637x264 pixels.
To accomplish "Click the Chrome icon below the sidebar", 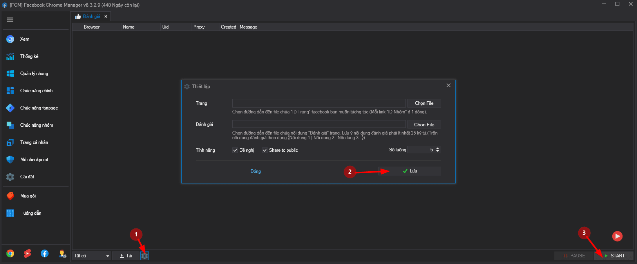I will (10, 254).
